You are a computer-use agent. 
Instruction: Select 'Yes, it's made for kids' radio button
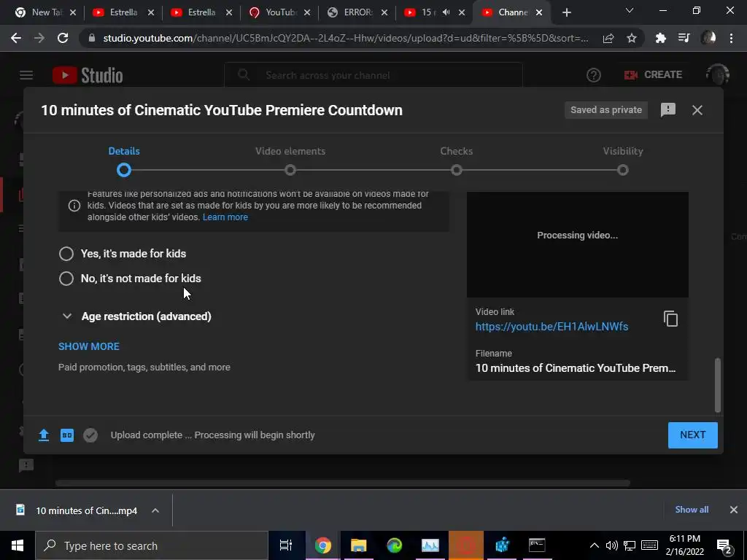(x=66, y=254)
